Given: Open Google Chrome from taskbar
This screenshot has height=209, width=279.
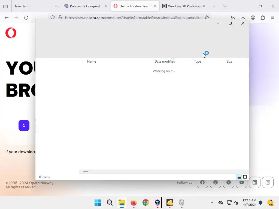Looking at the screenshot, I should point(145,202).
